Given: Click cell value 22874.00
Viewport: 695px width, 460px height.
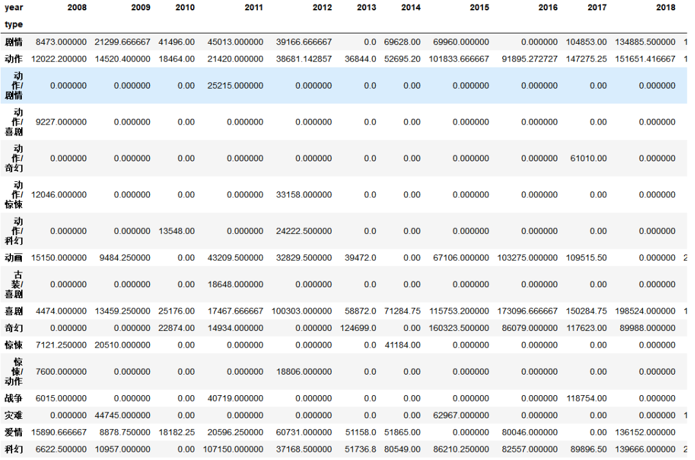Looking at the screenshot, I should (x=176, y=328).
